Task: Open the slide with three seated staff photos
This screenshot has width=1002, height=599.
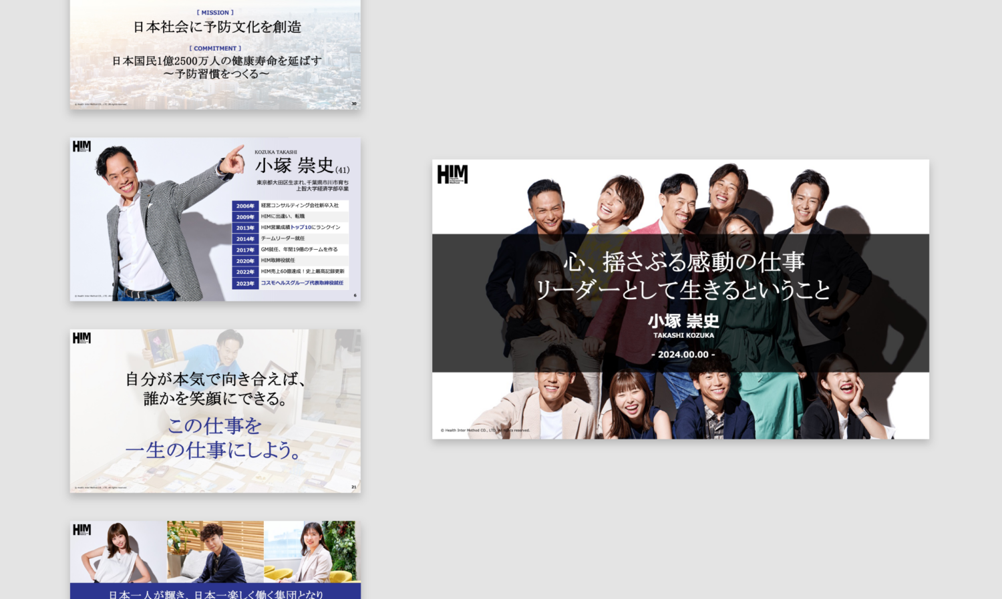Action: (x=215, y=560)
